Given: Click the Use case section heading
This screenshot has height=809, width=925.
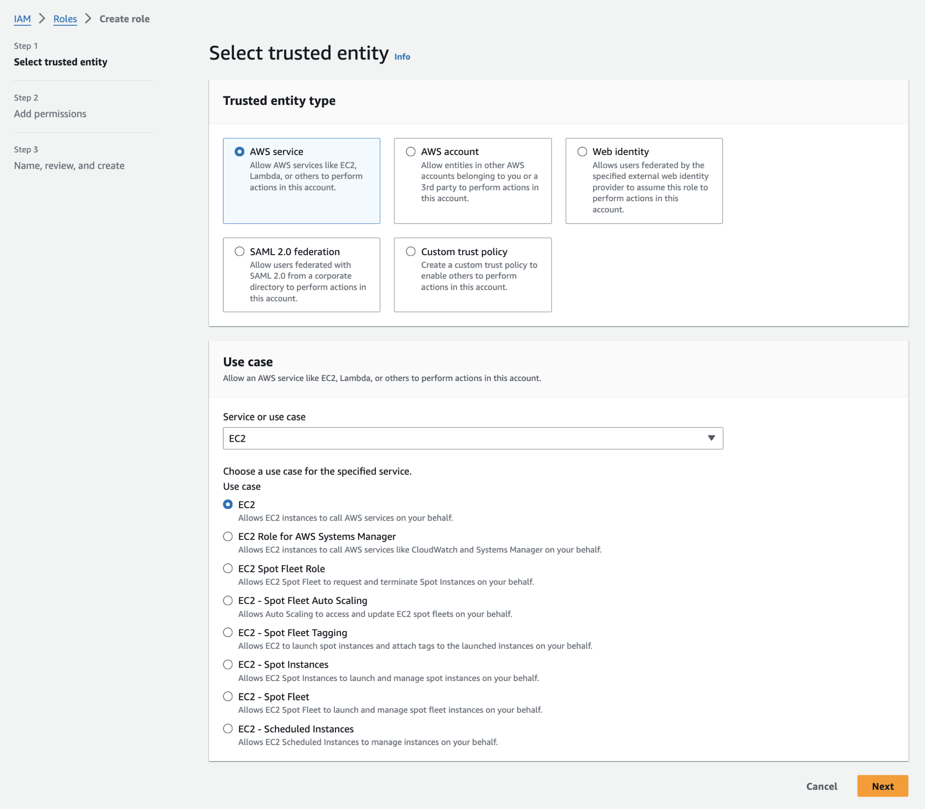Looking at the screenshot, I should [x=248, y=362].
